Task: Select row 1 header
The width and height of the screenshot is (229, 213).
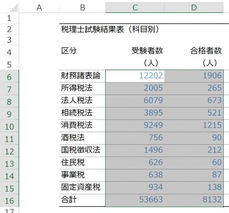Action: coord(9,18)
